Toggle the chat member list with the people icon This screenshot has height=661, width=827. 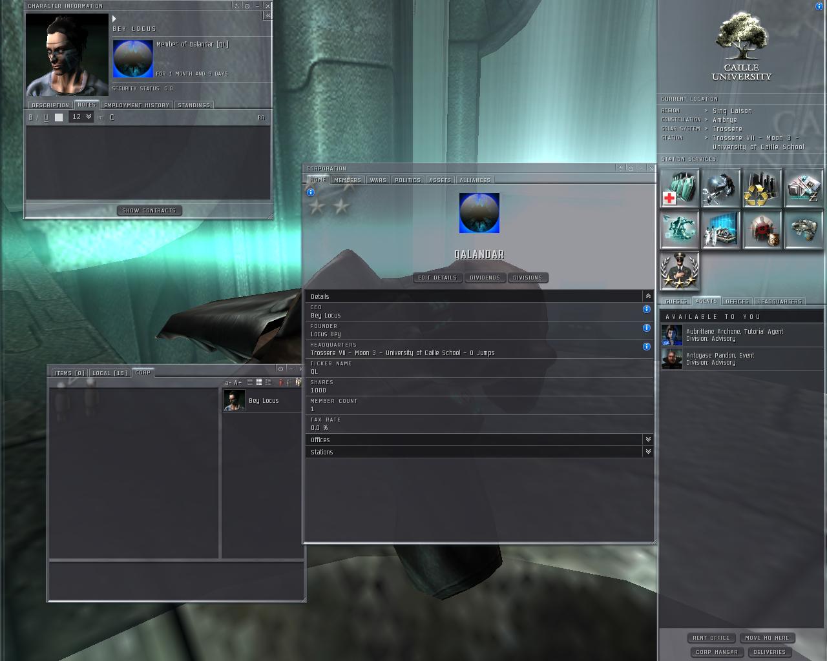tap(298, 383)
